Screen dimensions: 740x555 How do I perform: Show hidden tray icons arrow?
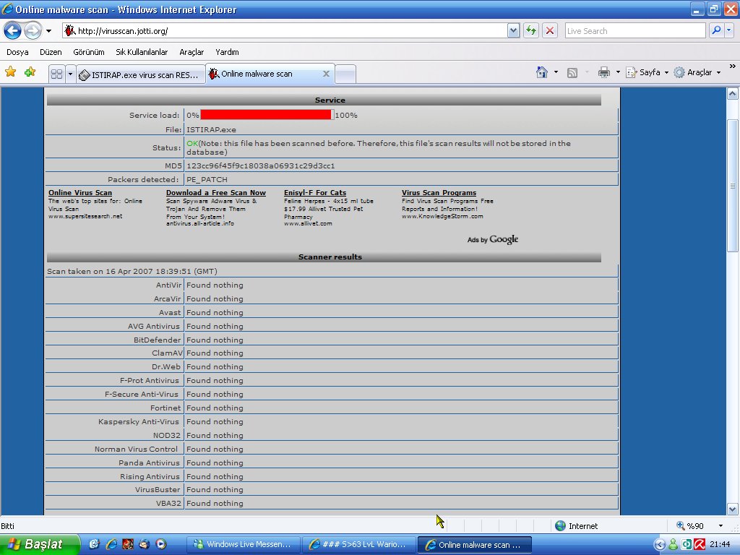coord(659,545)
